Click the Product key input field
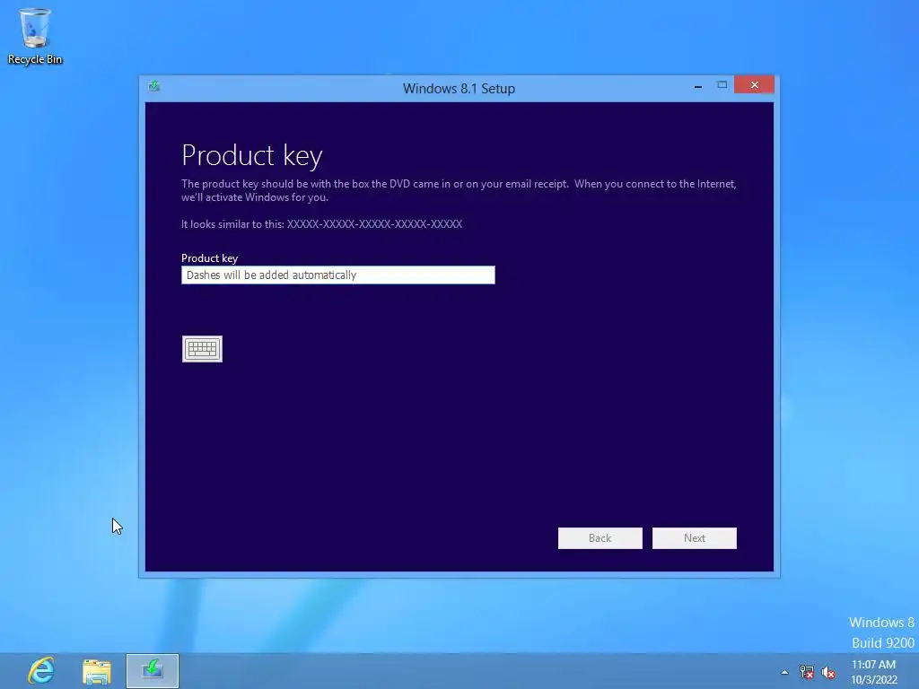The image size is (919, 689). pyautogui.click(x=338, y=275)
